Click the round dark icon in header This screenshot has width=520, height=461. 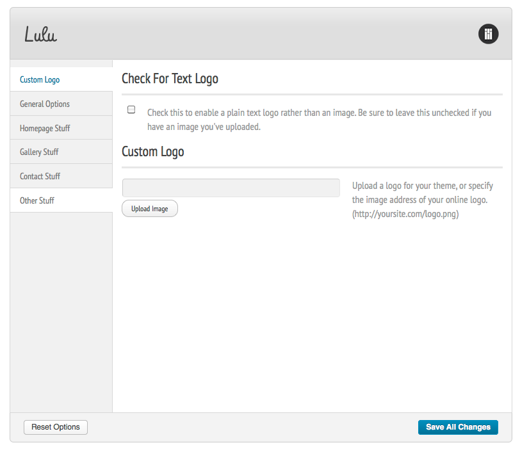488,34
